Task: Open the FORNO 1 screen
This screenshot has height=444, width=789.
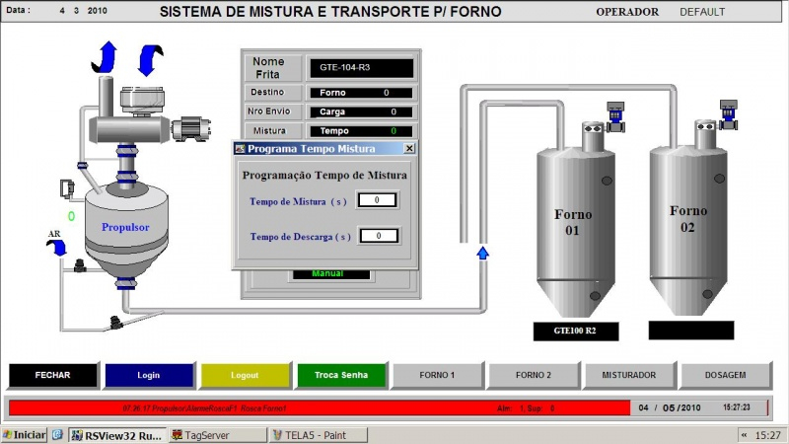Action: coord(437,375)
